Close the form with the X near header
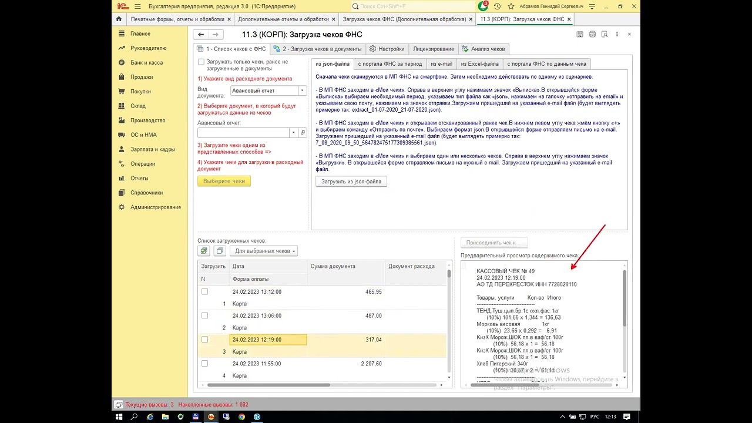Image resolution: width=752 pixels, height=423 pixels. (x=630, y=35)
